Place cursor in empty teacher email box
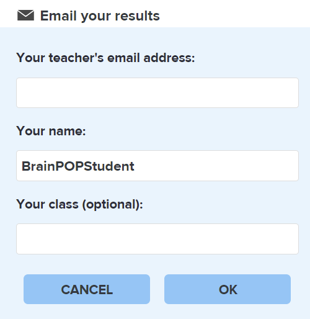The width and height of the screenshot is (310, 319). pyautogui.click(x=157, y=92)
